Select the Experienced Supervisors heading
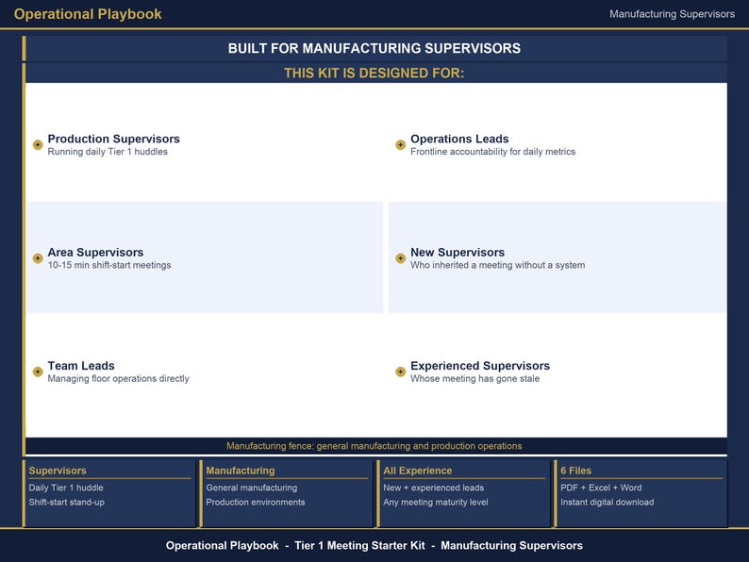The height and width of the screenshot is (562, 749). click(480, 366)
